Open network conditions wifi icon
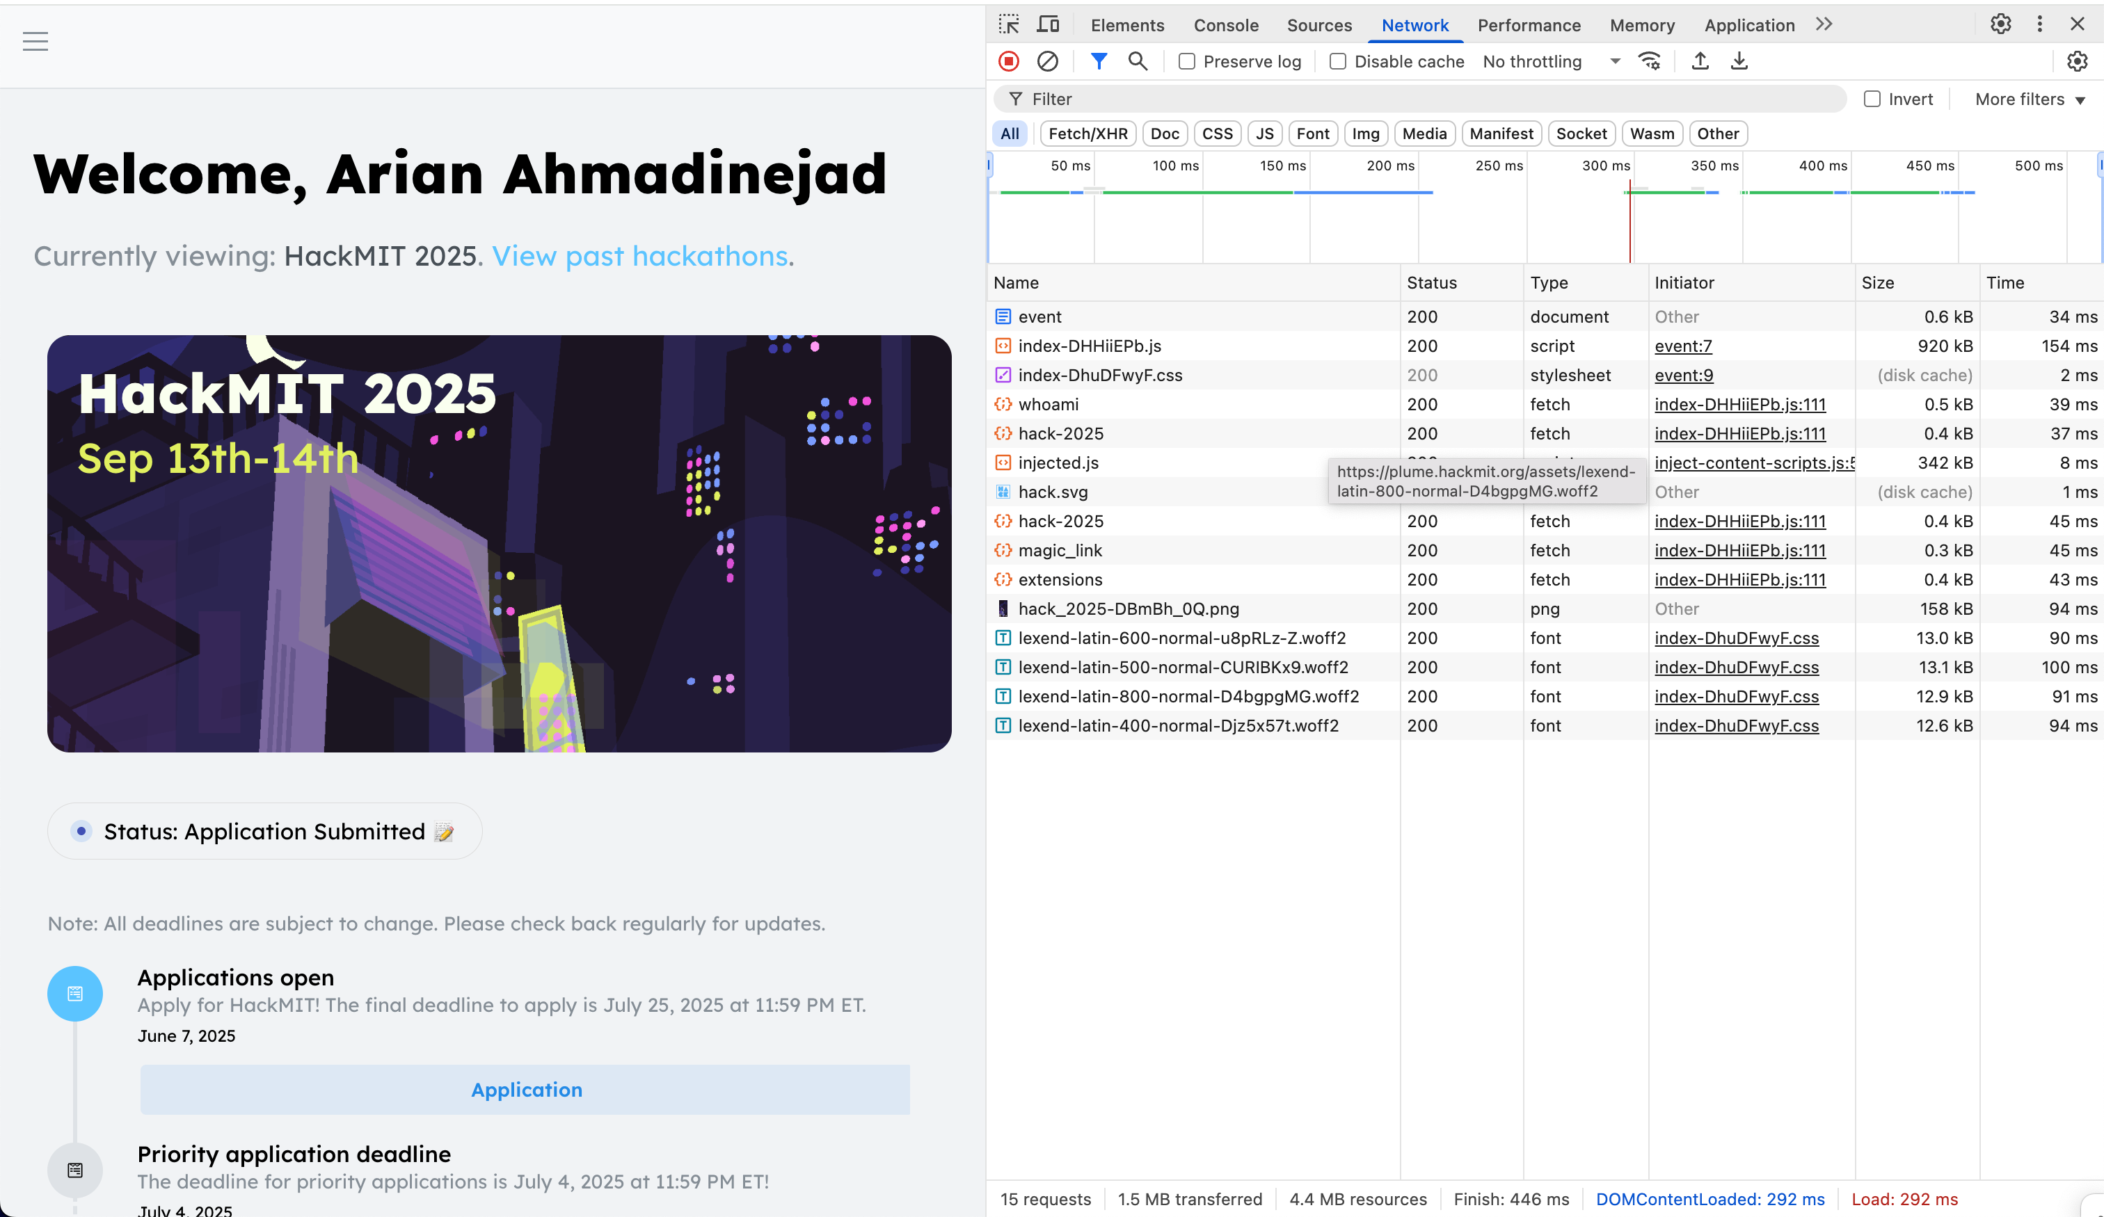The width and height of the screenshot is (2104, 1217). pos(1649,61)
